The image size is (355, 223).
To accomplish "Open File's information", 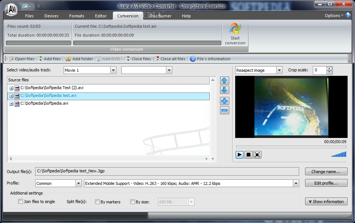I will click(x=210, y=59).
